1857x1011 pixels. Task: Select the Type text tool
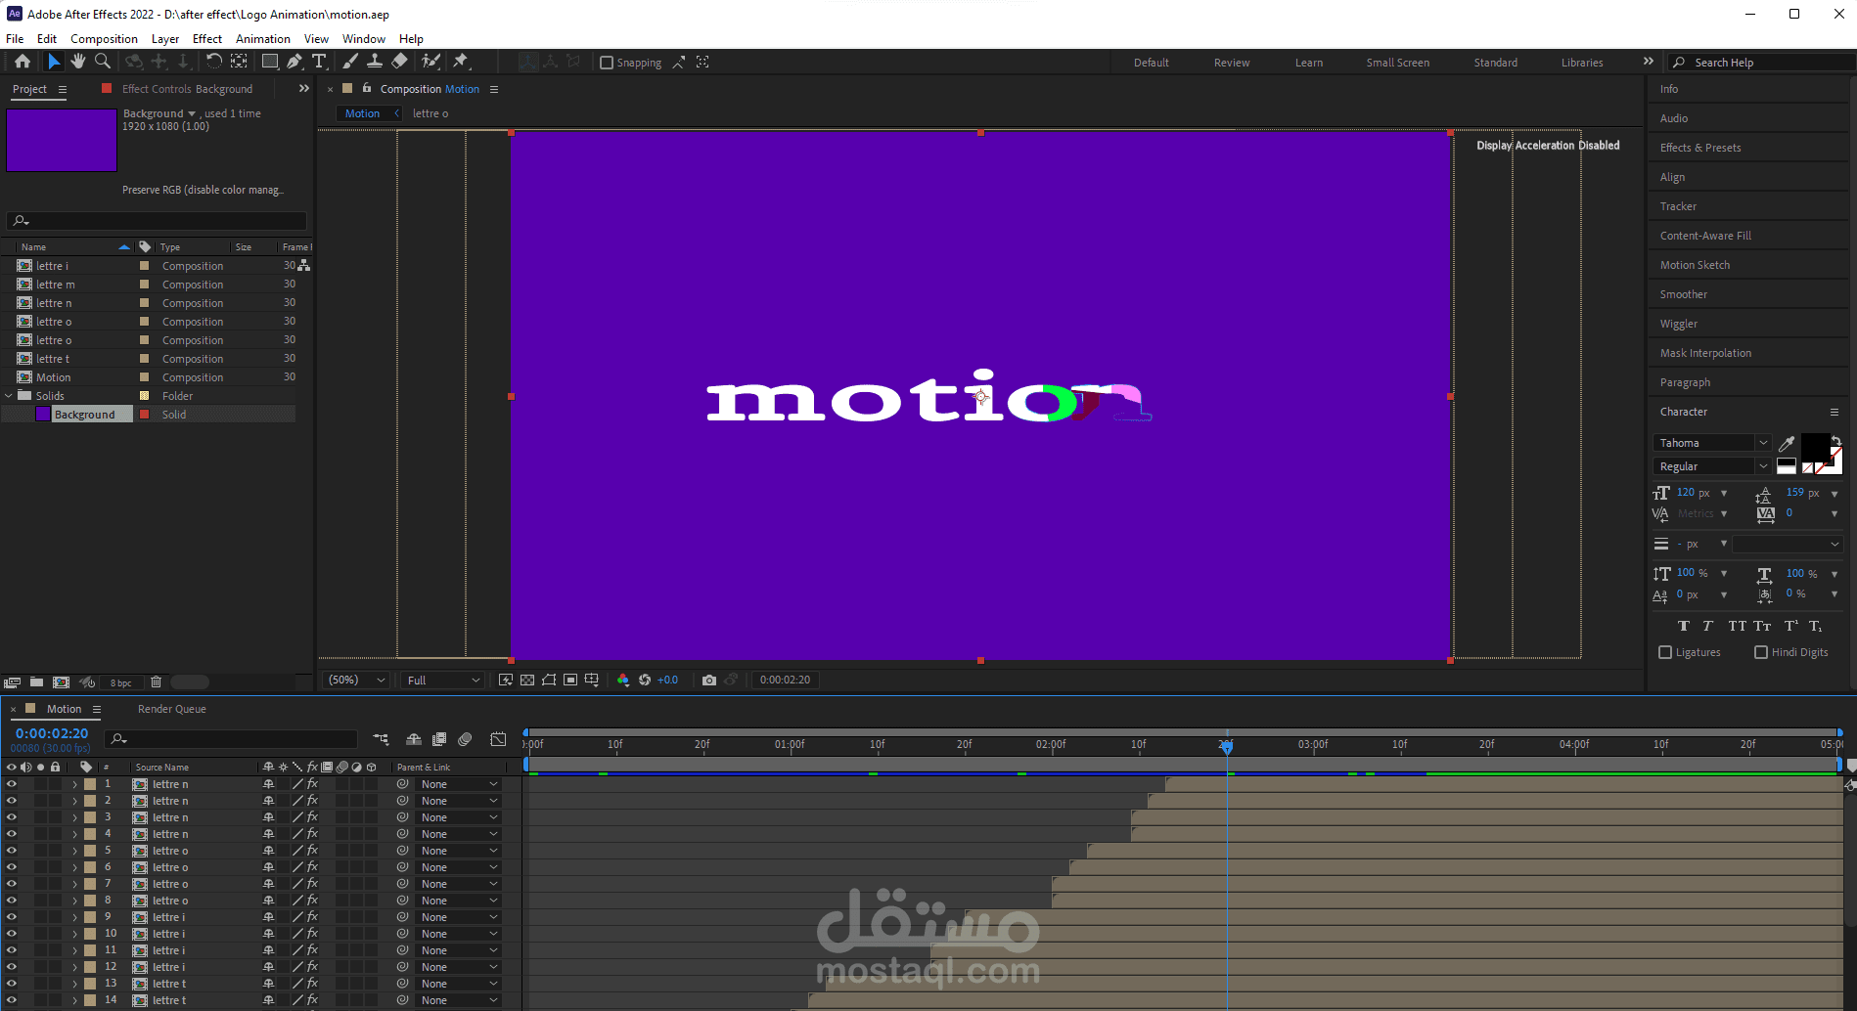(x=319, y=62)
